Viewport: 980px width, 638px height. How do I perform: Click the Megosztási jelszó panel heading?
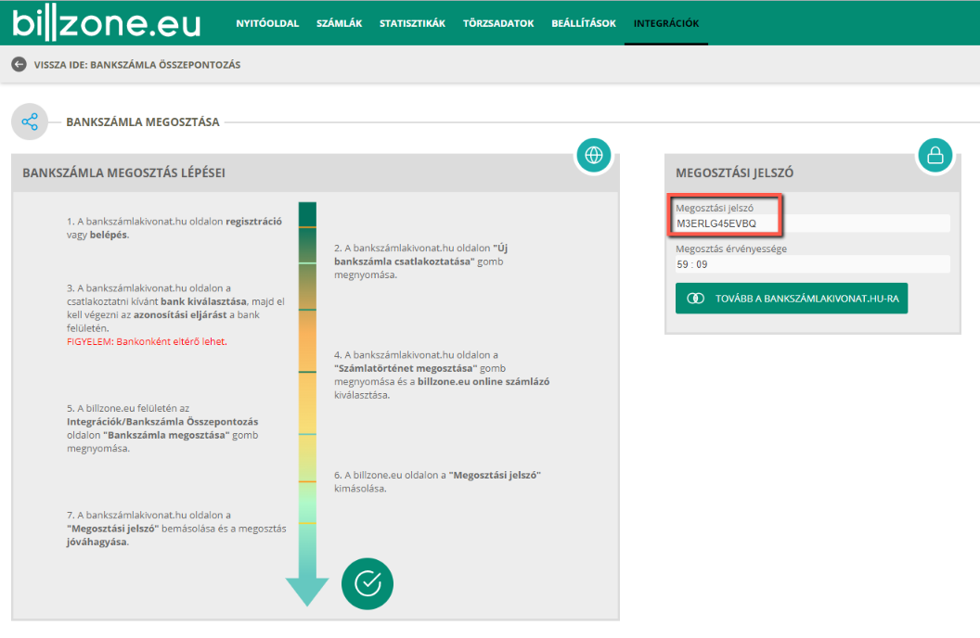coord(734,172)
